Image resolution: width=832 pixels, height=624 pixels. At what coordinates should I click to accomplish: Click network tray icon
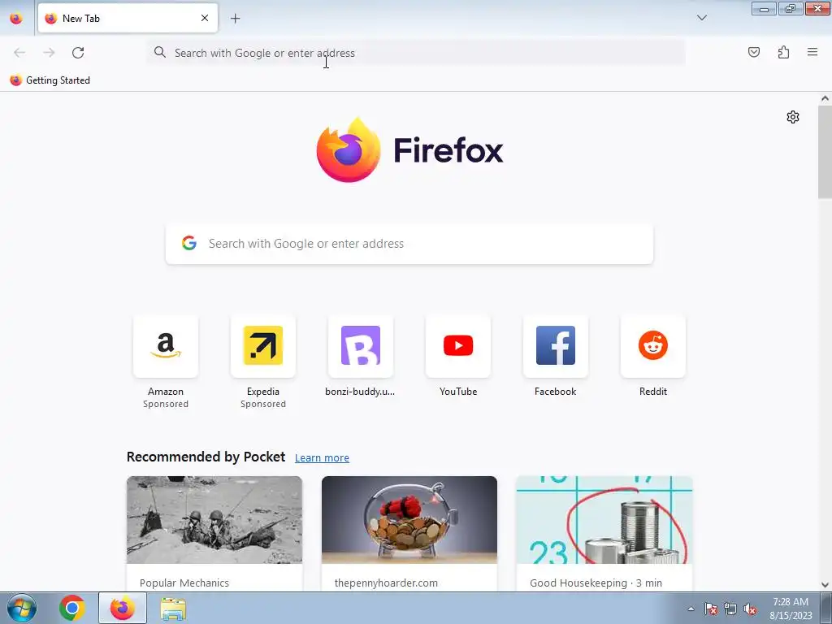click(730, 609)
